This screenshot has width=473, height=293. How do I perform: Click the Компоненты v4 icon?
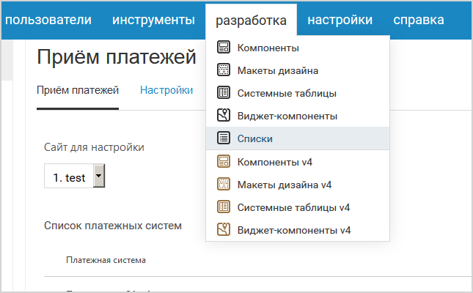224,161
